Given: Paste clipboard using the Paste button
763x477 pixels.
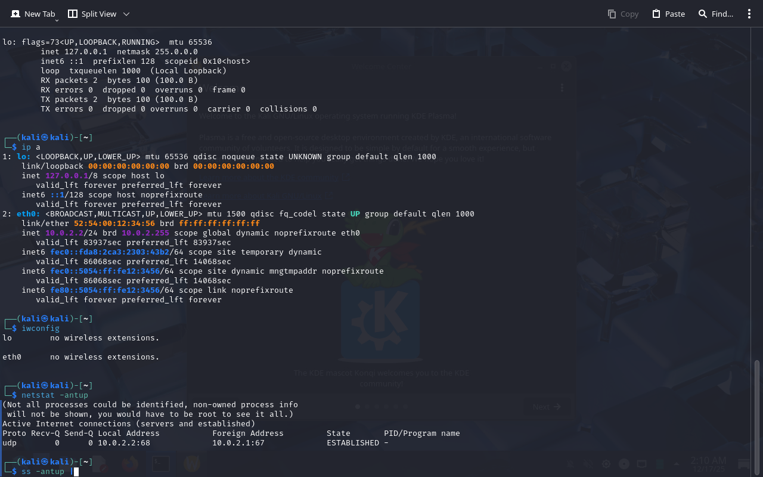Looking at the screenshot, I should [x=668, y=14].
